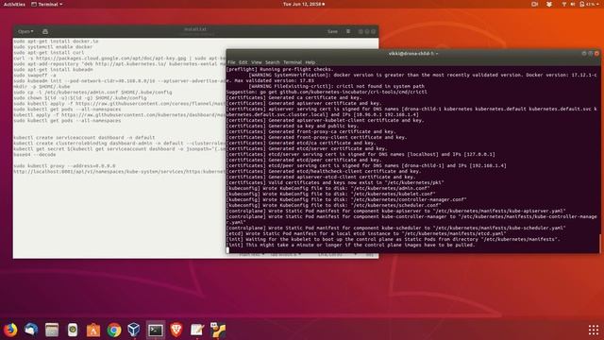Click the terminal line about kube-scheduler.yaml
Image resolution: width=604 pixels, height=340 pixels.
(396, 228)
